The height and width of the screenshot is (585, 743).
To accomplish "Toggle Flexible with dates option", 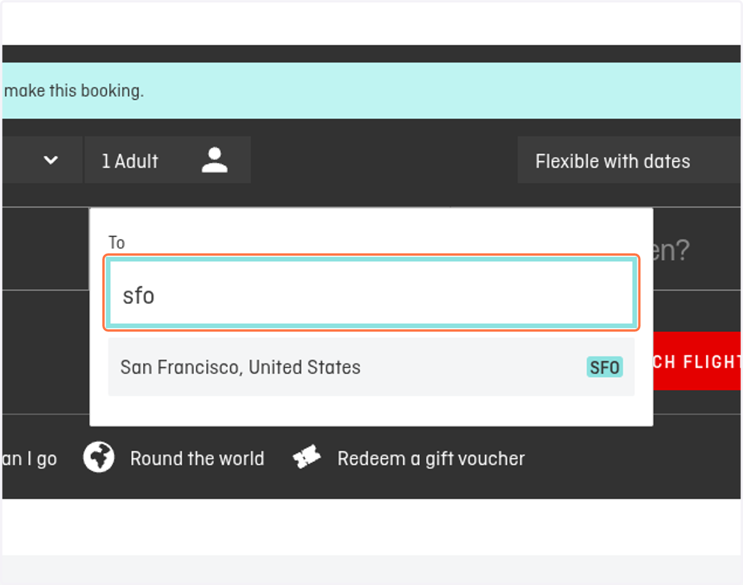I will [x=629, y=161].
